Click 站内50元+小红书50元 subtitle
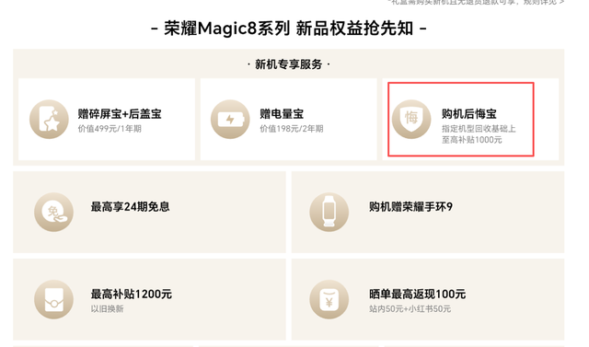Screen dimensions: 589x347 410,309
